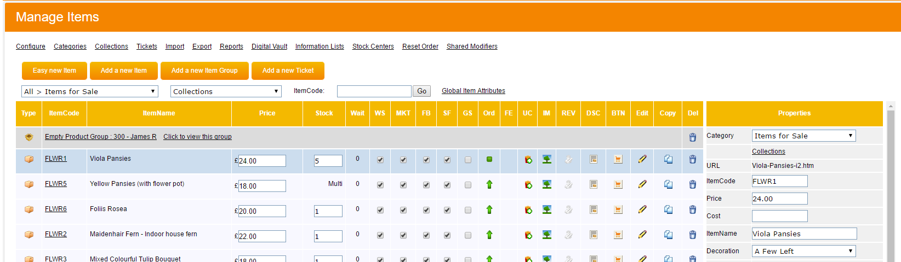901x262 pixels.
Task: Enable the GS checkbox for Viola Pansies
Action: tap(467, 160)
